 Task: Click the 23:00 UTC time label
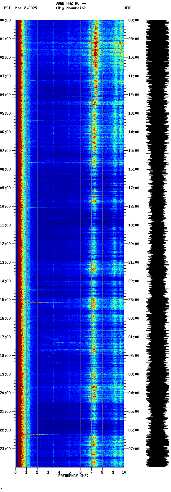pos(134,300)
